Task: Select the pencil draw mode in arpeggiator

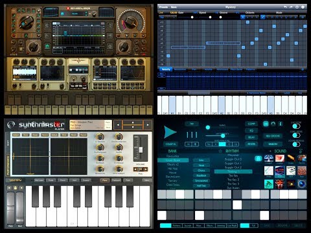Action: (x=262, y=17)
